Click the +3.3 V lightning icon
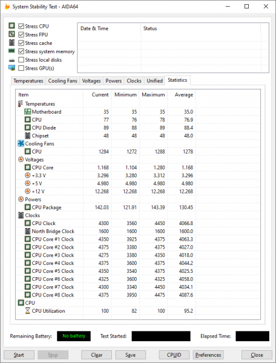The image size is (276, 363). 28,175
